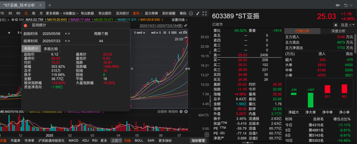Toggle the 均线 main chart overlay
Viewport: 357px width, 144px height.
pyautogui.click(x=128, y=141)
